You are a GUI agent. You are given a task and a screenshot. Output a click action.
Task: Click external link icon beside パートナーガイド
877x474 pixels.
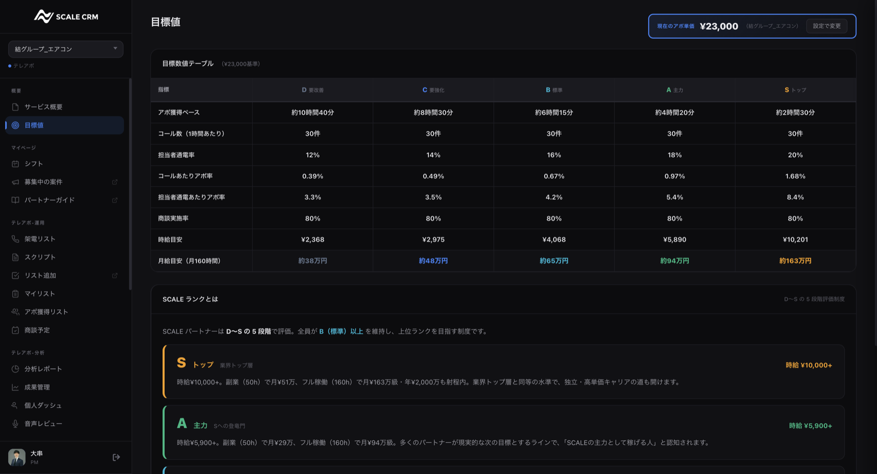point(115,200)
